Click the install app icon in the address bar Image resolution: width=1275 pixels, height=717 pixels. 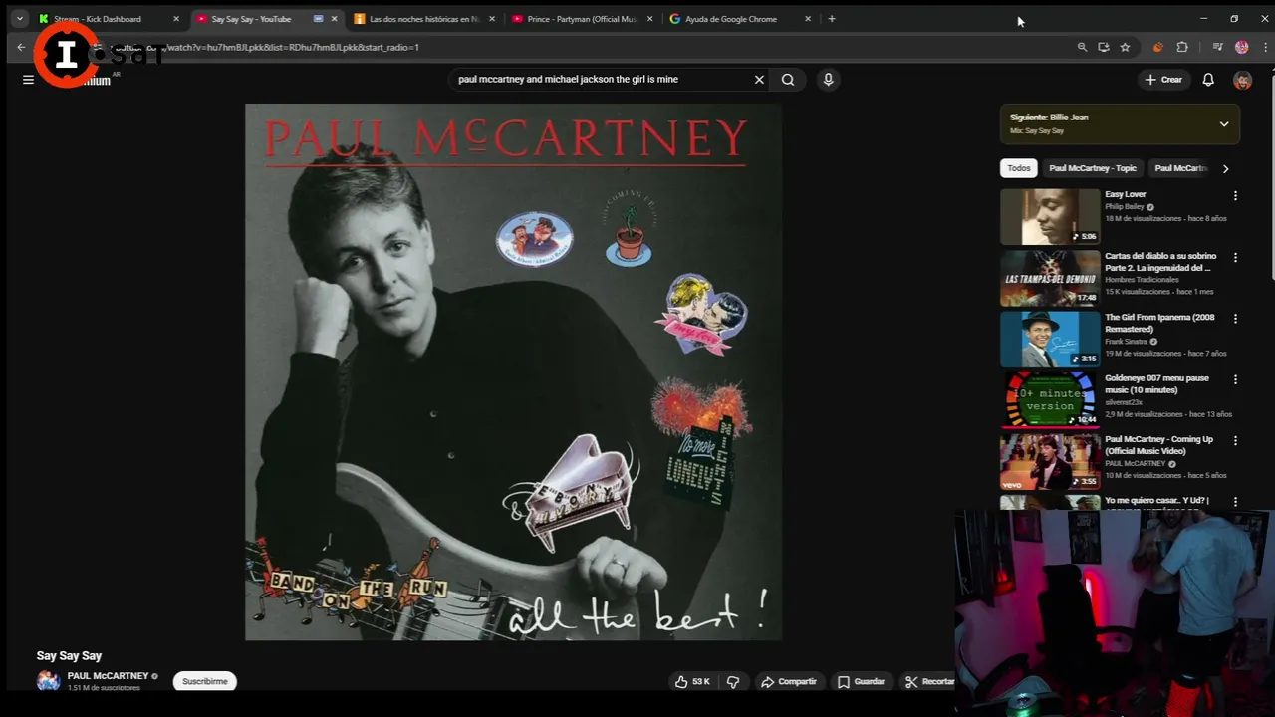1103,47
